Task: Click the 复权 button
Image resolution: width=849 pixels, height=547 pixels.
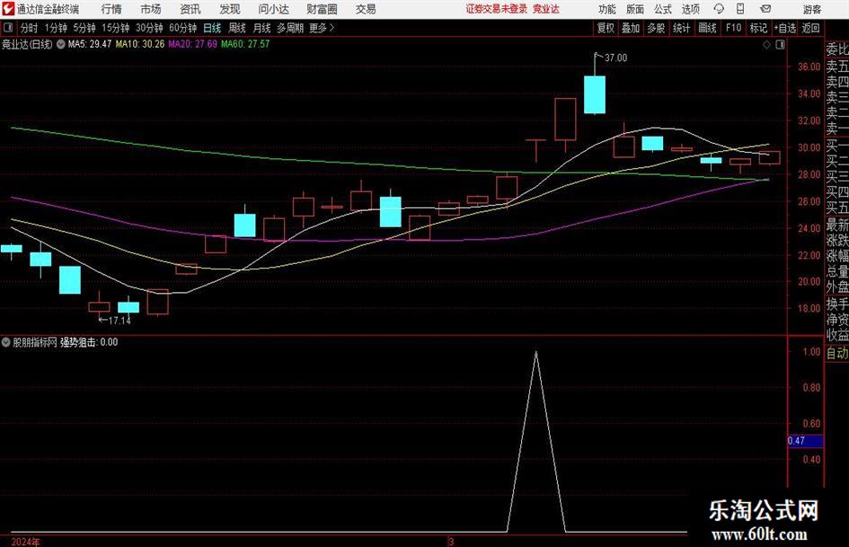Action: coord(606,28)
